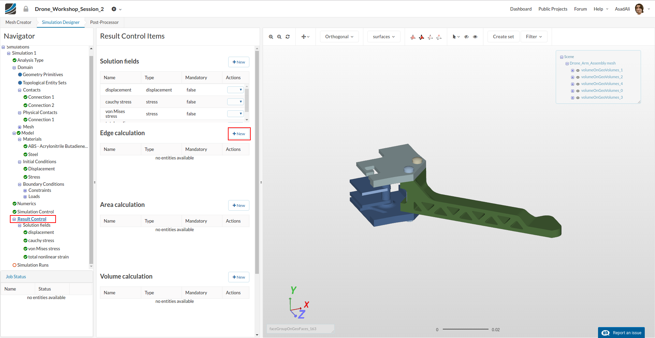Click the zoom out magnifier icon
This screenshot has width=655, height=338.
click(279, 37)
